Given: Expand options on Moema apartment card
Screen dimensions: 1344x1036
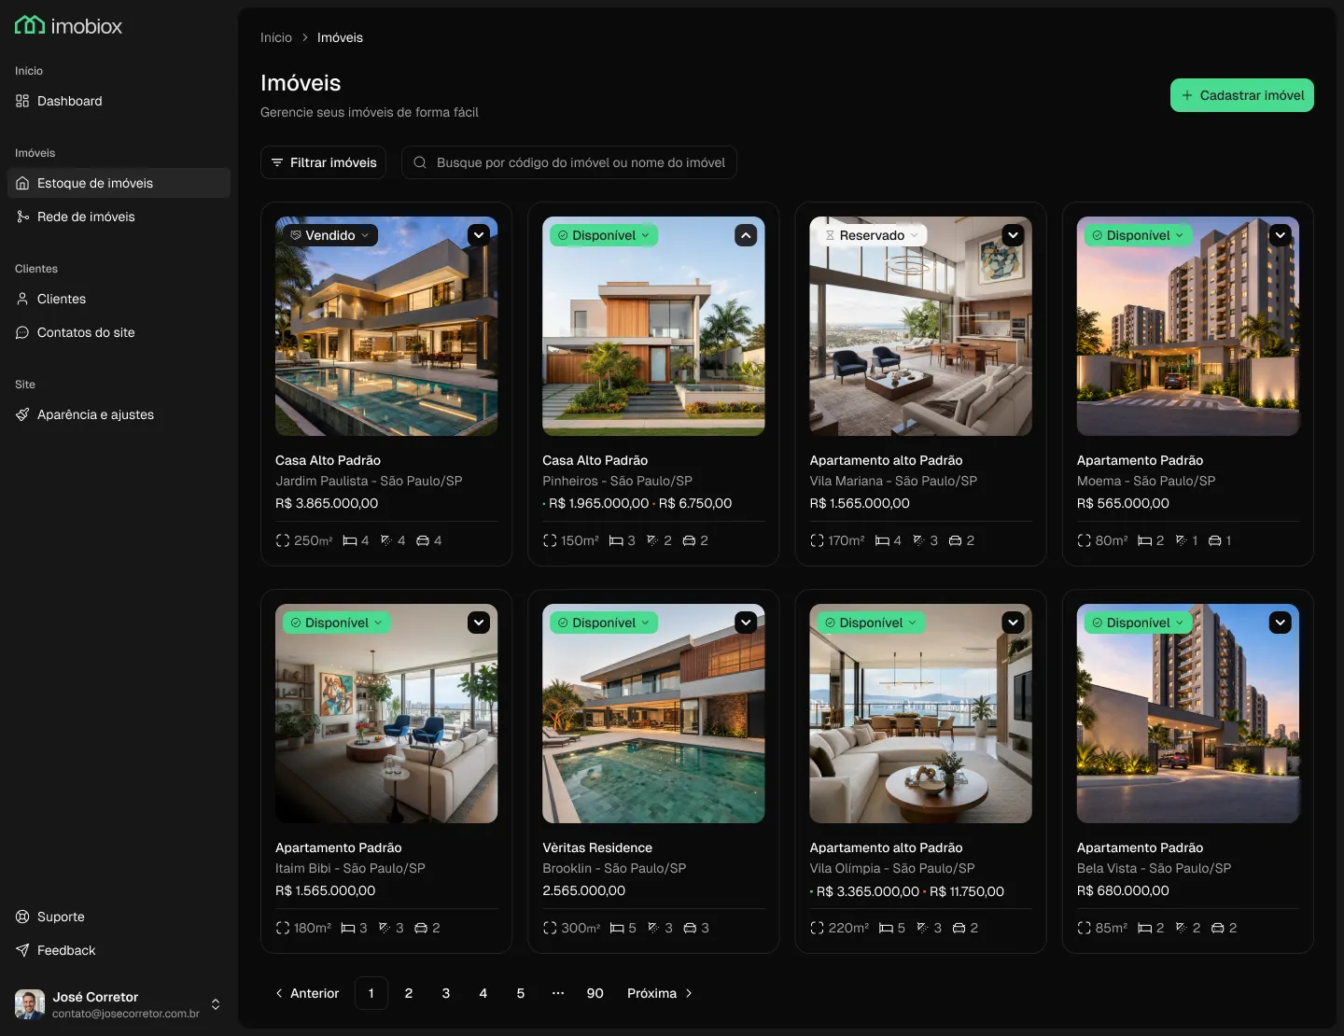Looking at the screenshot, I should point(1280,235).
